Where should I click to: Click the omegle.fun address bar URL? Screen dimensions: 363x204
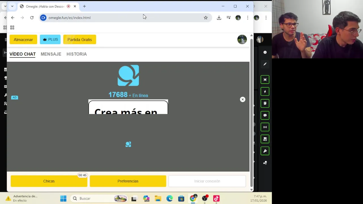(69, 18)
